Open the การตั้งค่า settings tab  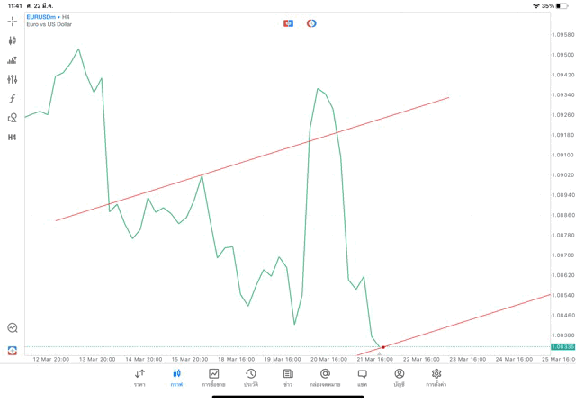[436, 378]
